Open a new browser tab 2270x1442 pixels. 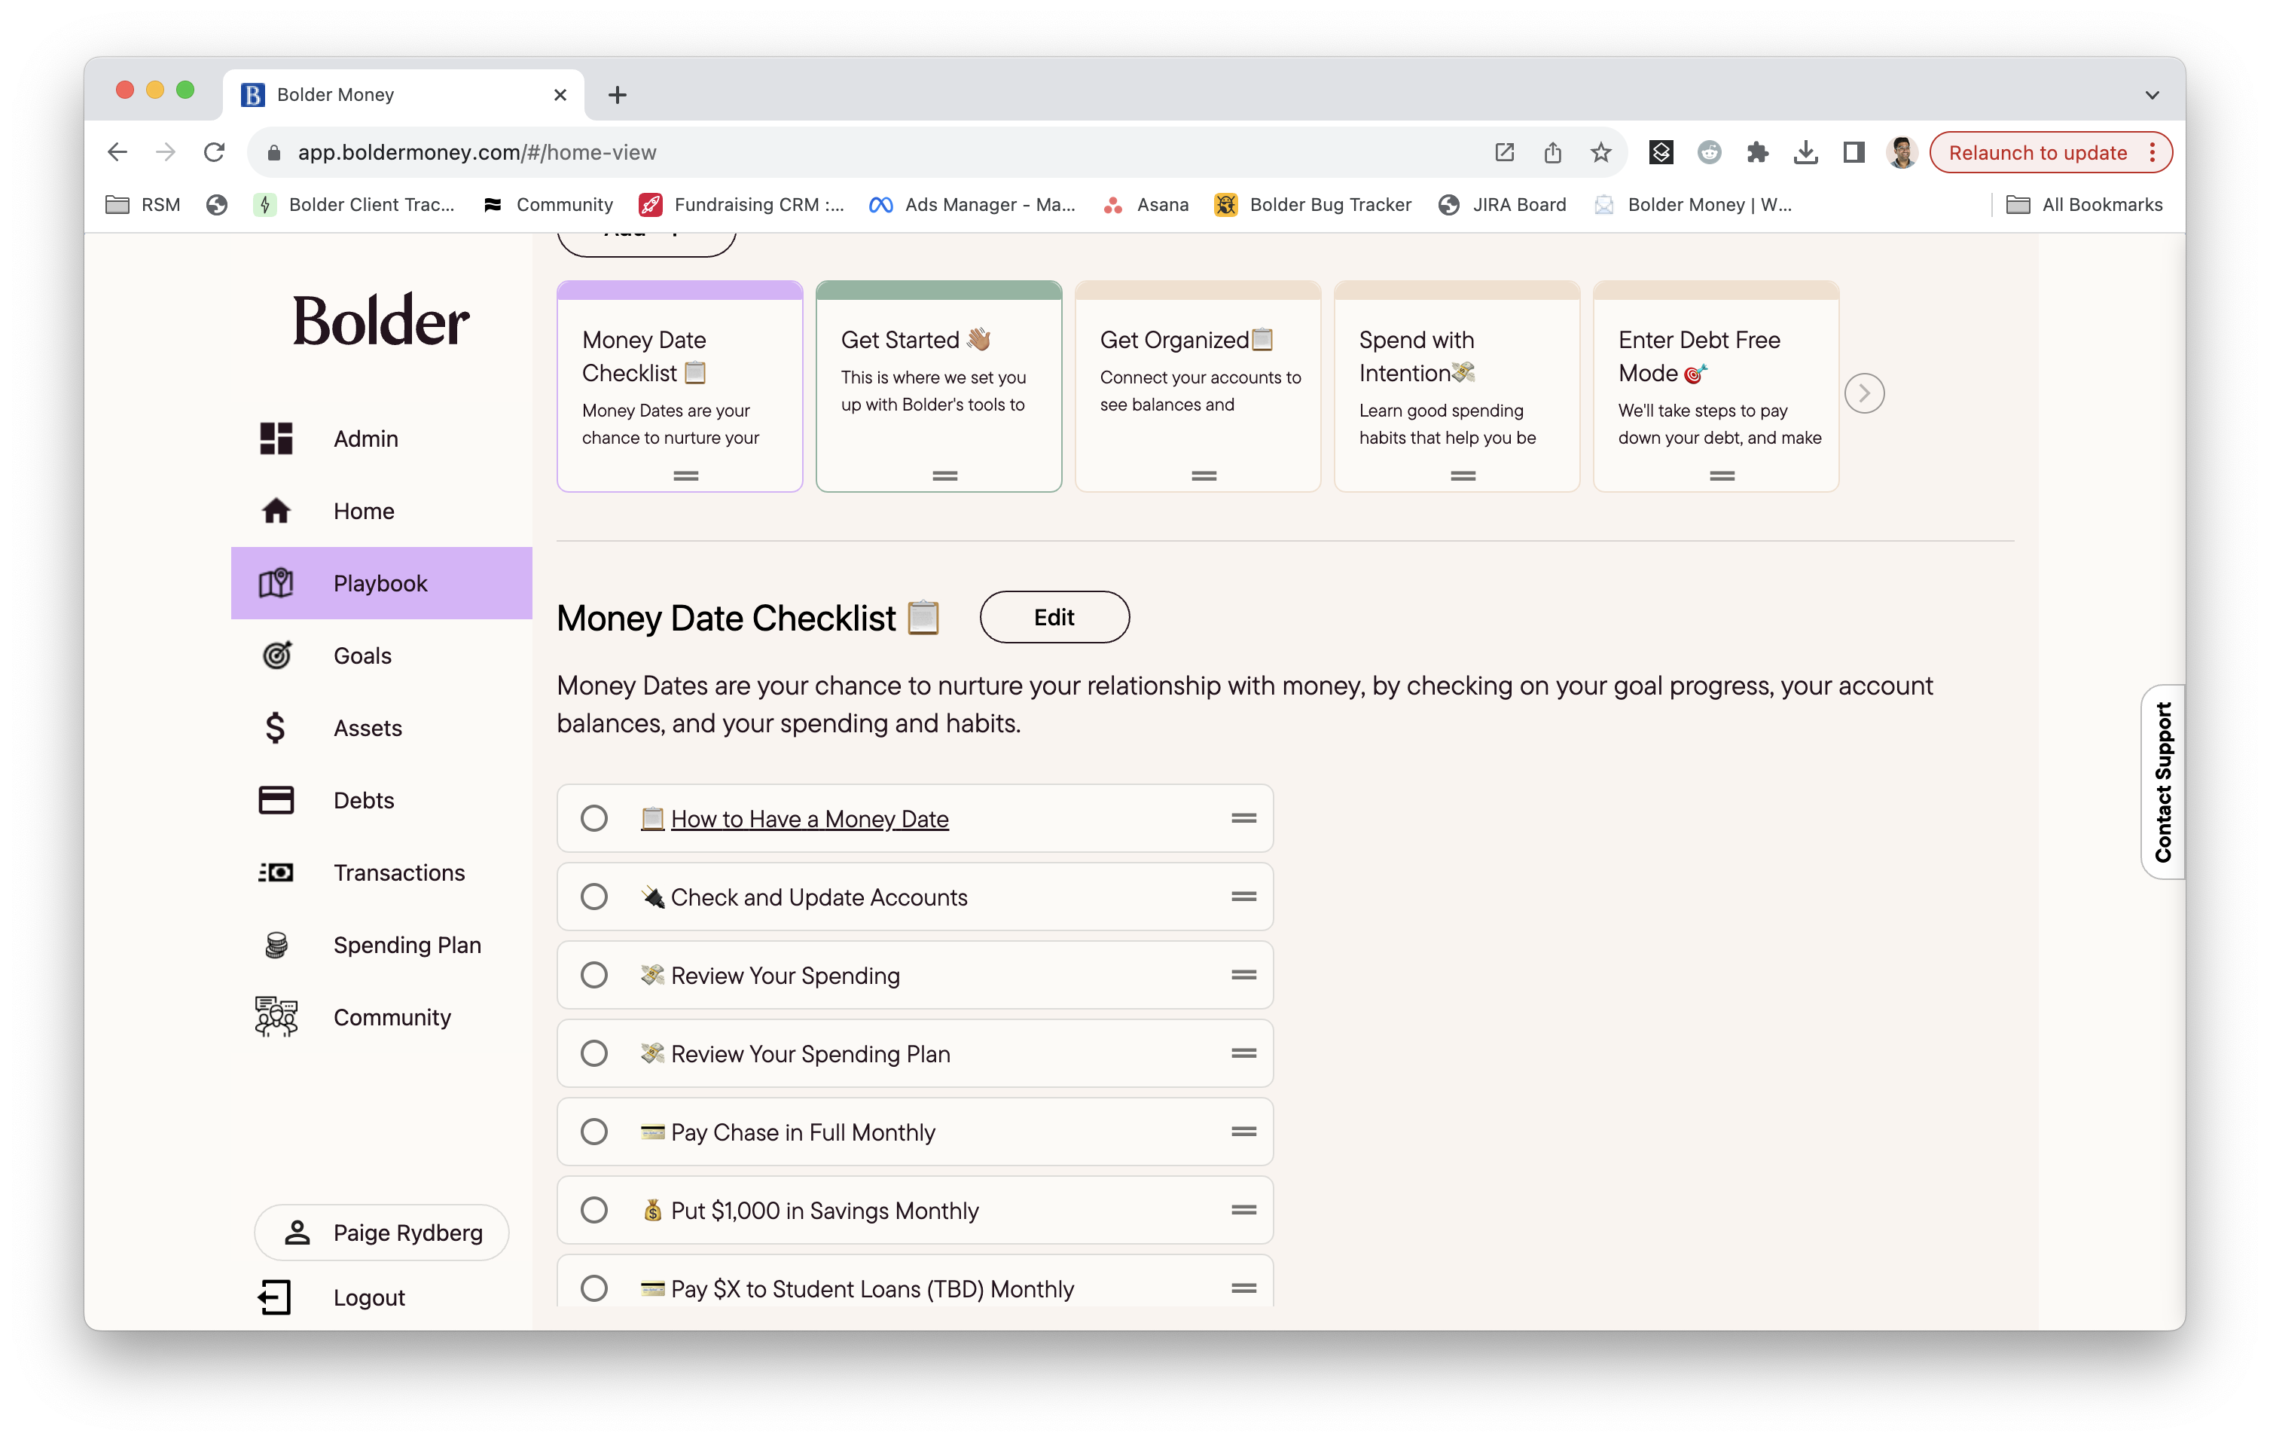[618, 94]
